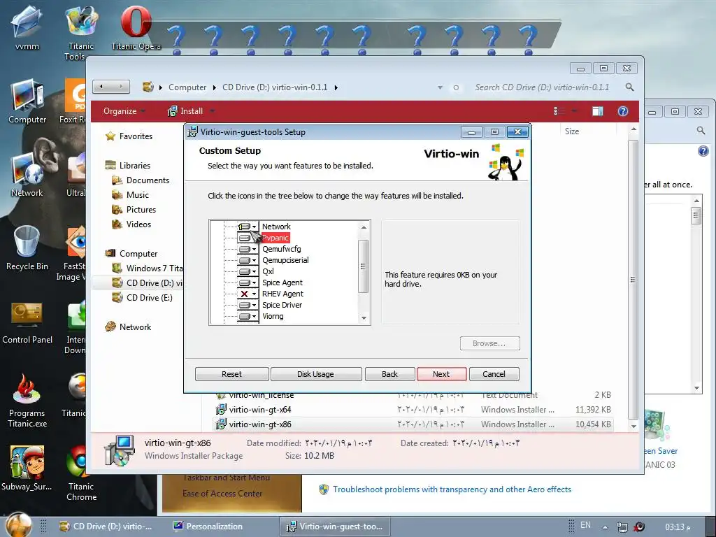Click the Size column header
716x537 pixels.
pos(572,131)
